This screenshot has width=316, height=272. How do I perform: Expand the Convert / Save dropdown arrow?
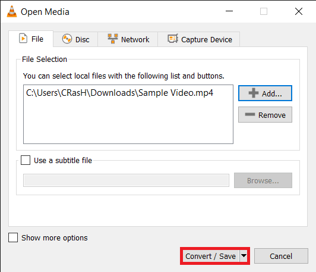pyautogui.click(x=244, y=256)
